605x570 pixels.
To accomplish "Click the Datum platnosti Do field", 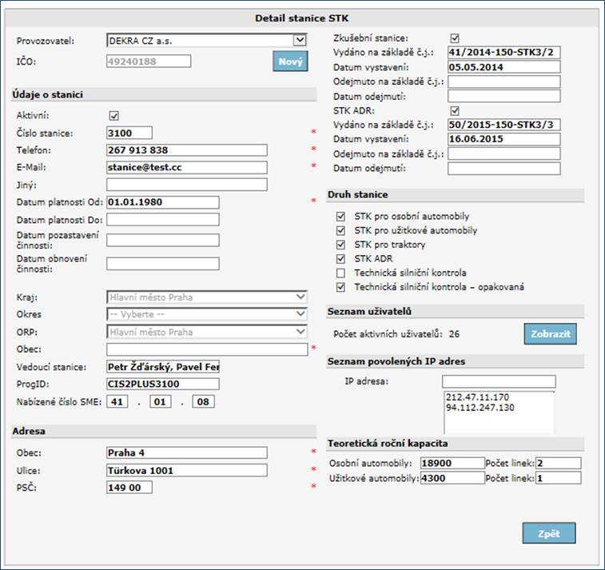I will 162,219.
